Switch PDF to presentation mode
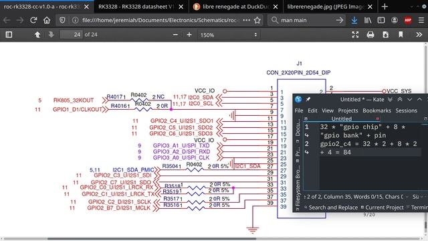Image resolution: width=428 pixels, height=241 pixels. (x=355, y=35)
